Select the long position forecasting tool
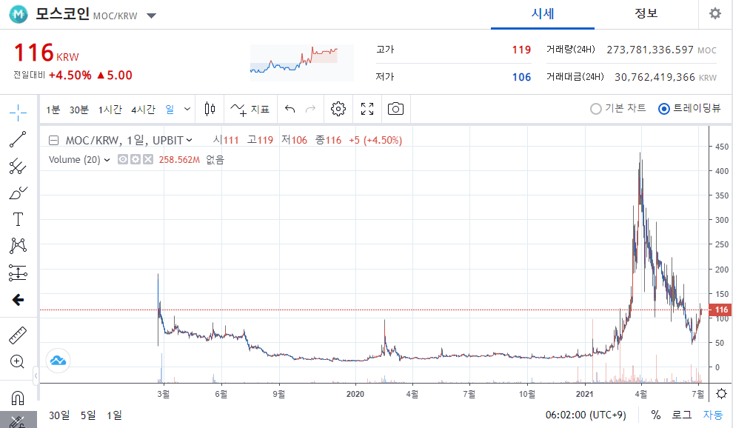 (x=18, y=272)
